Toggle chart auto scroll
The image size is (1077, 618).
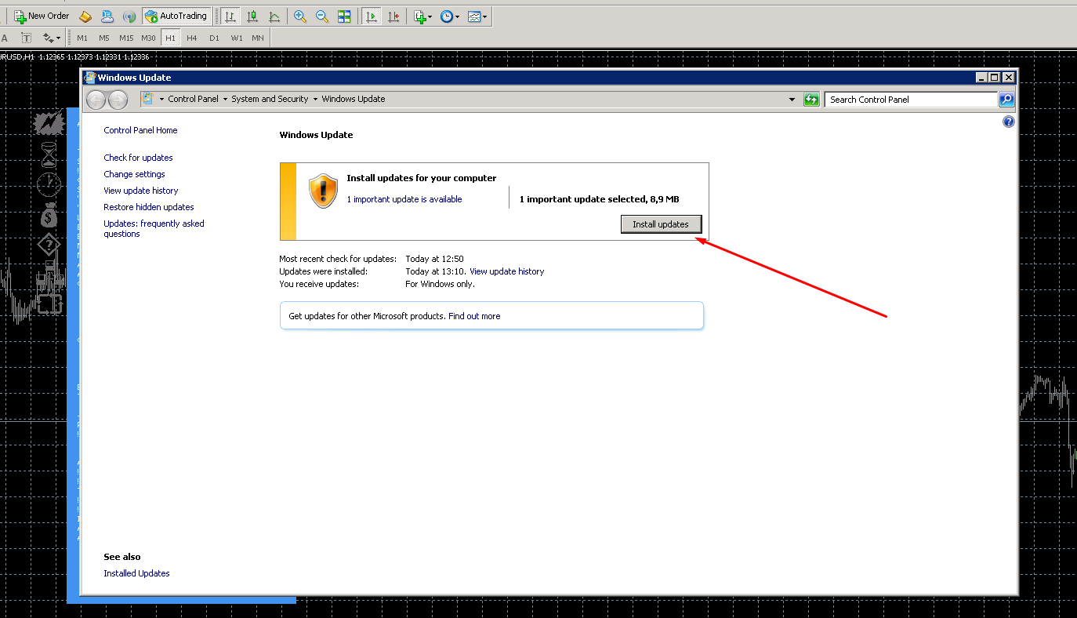coord(372,16)
